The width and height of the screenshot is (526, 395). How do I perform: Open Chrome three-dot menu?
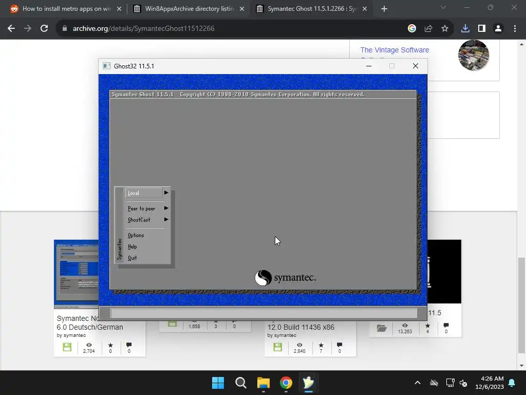(x=515, y=29)
